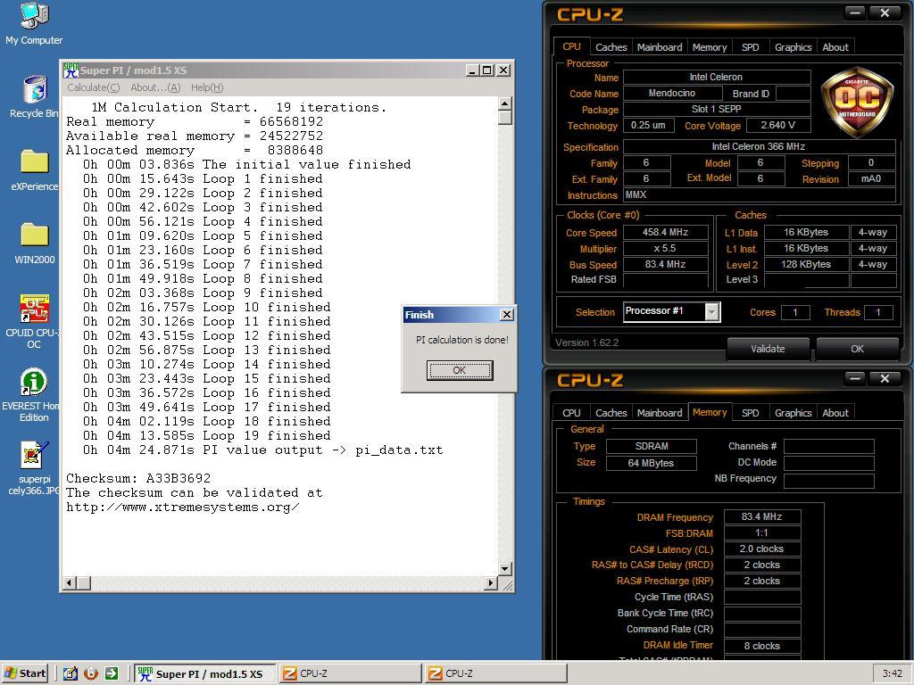The width and height of the screenshot is (914, 685).
Task: Click the DRAM Frequency 83.4 MHz field
Action: coord(762,516)
